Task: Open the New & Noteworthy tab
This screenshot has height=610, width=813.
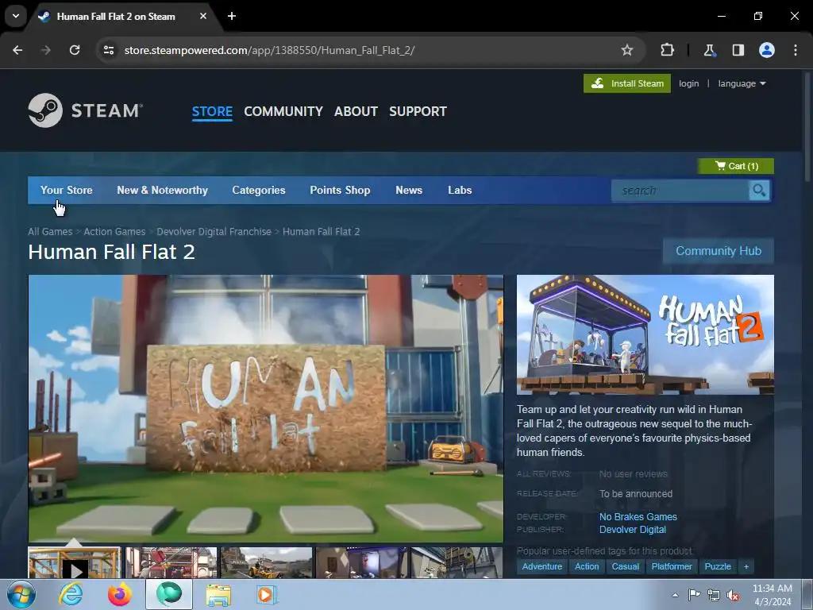Action: tap(162, 191)
